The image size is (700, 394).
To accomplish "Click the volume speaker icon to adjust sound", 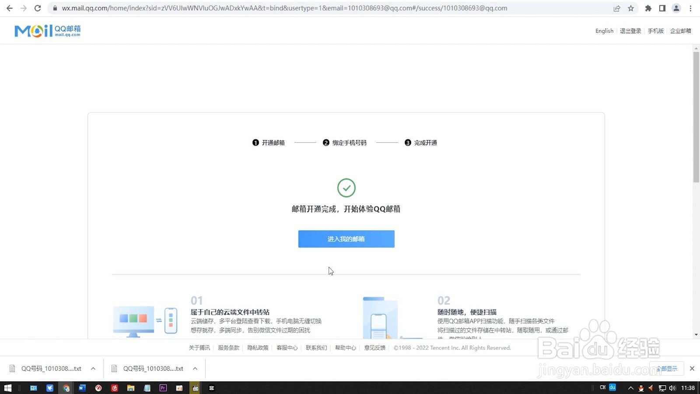I will [x=672, y=387].
